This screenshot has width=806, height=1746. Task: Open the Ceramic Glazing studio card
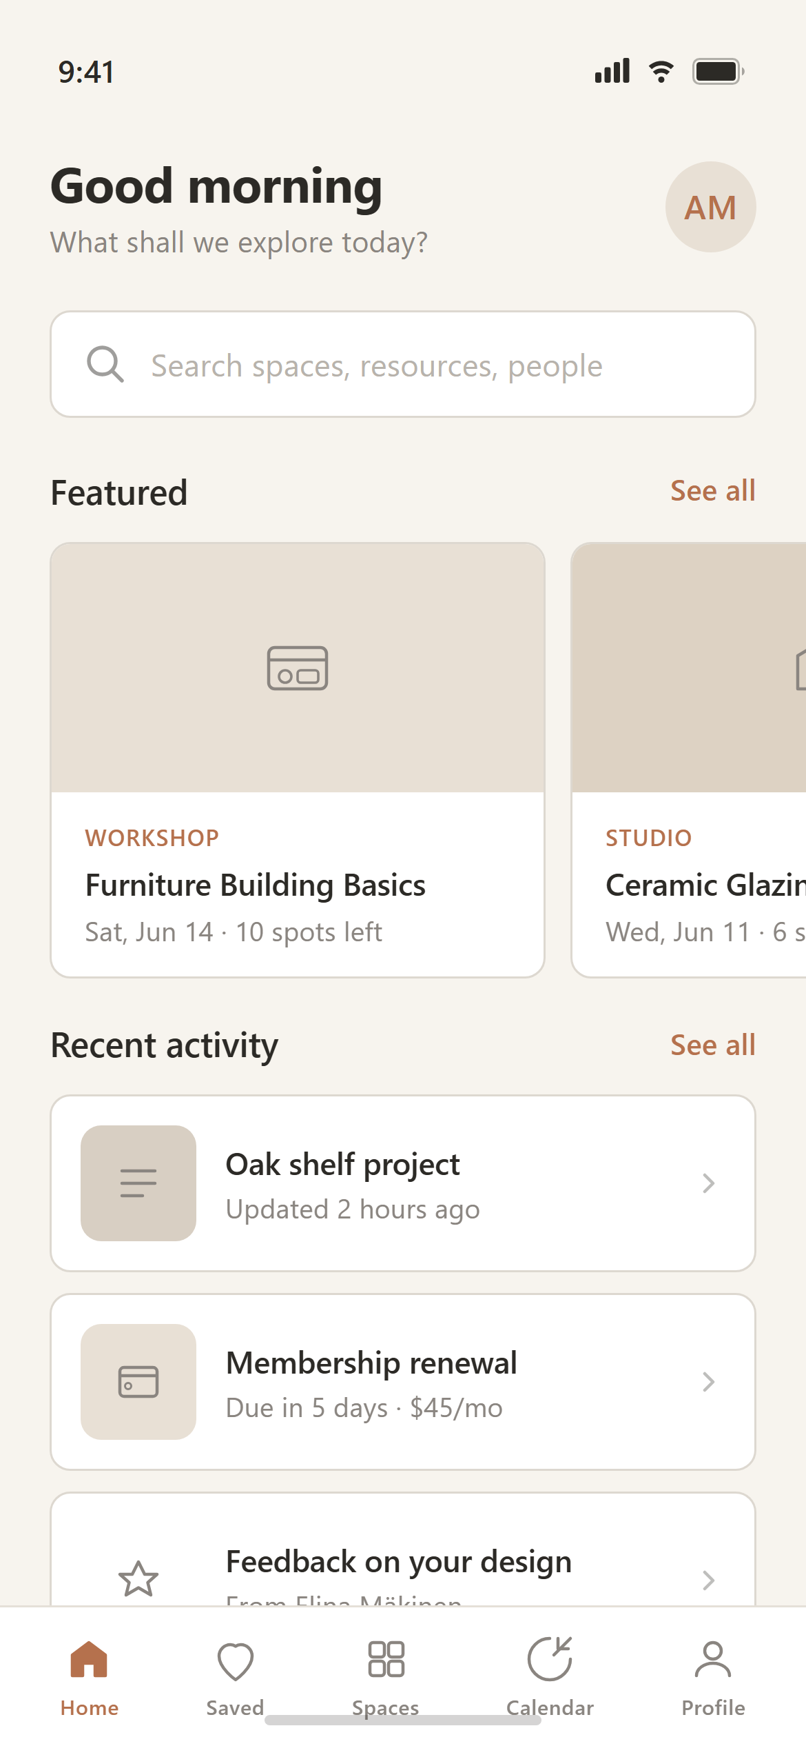(x=689, y=760)
